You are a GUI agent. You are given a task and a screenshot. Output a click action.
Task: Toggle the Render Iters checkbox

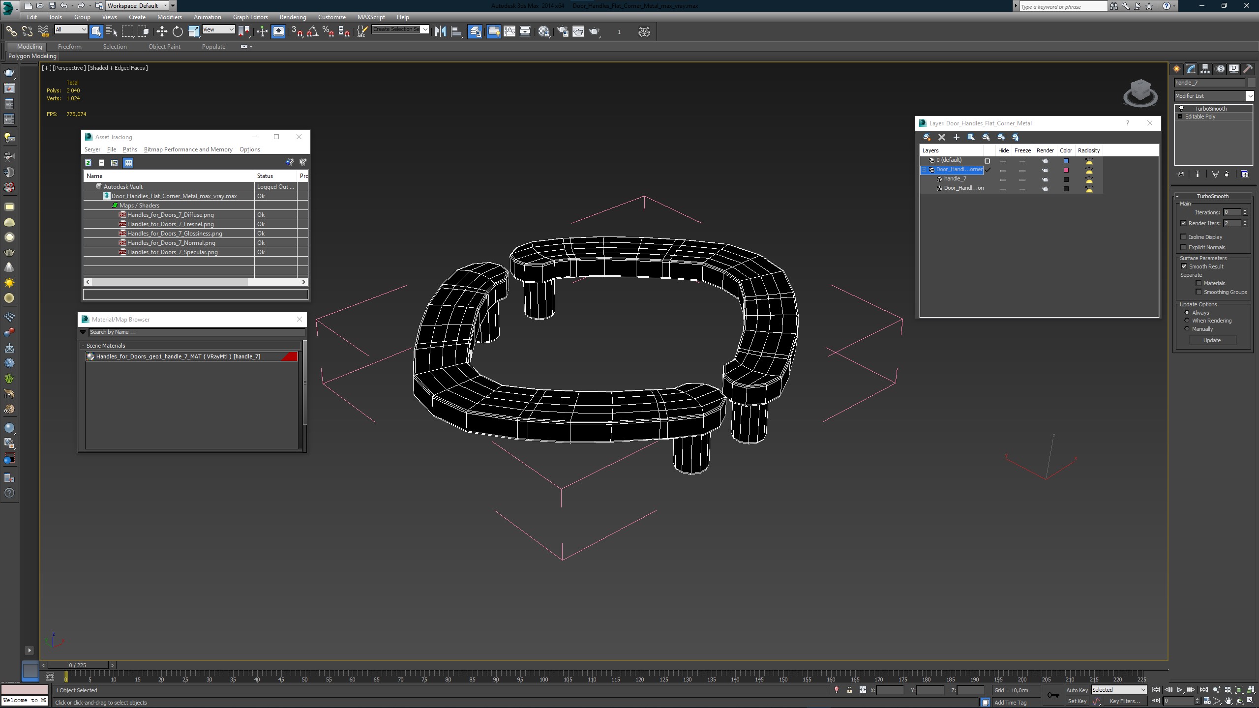tap(1184, 223)
